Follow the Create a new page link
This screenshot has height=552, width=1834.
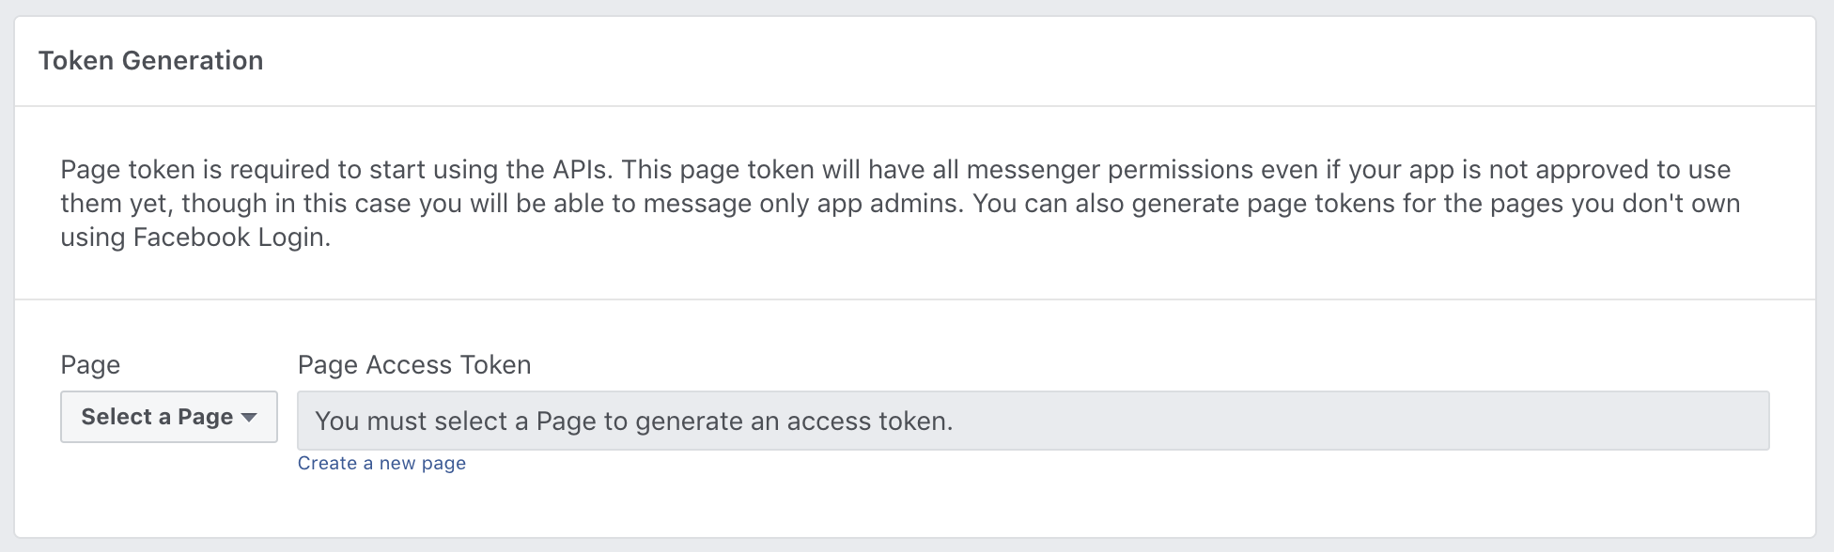[x=381, y=463]
